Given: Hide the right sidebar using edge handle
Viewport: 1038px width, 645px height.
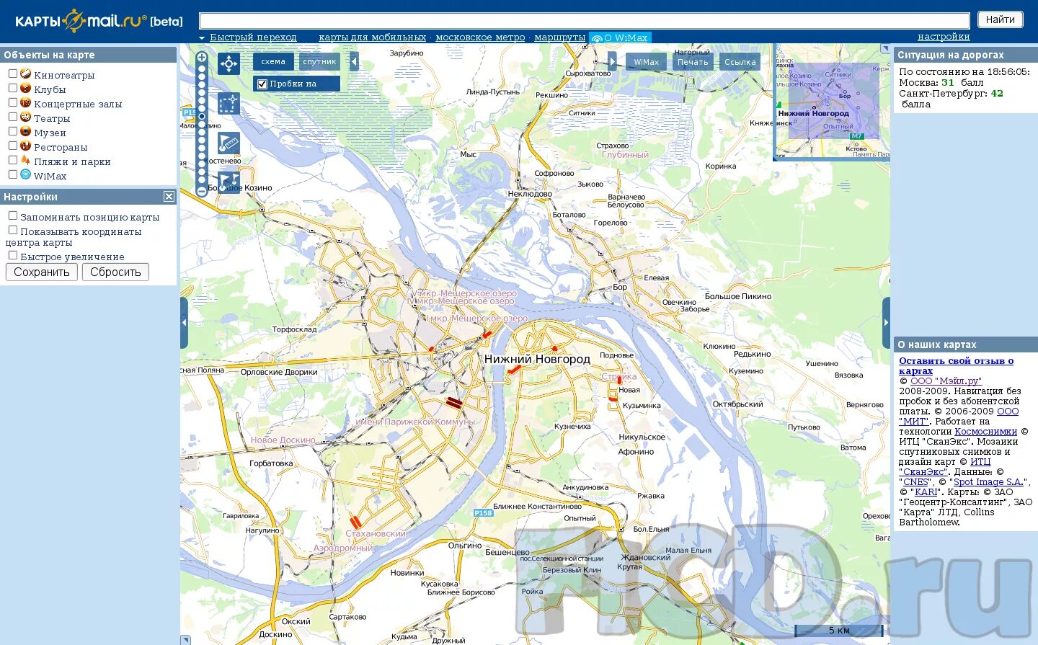Looking at the screenshot, I should [x=886, y=323].
